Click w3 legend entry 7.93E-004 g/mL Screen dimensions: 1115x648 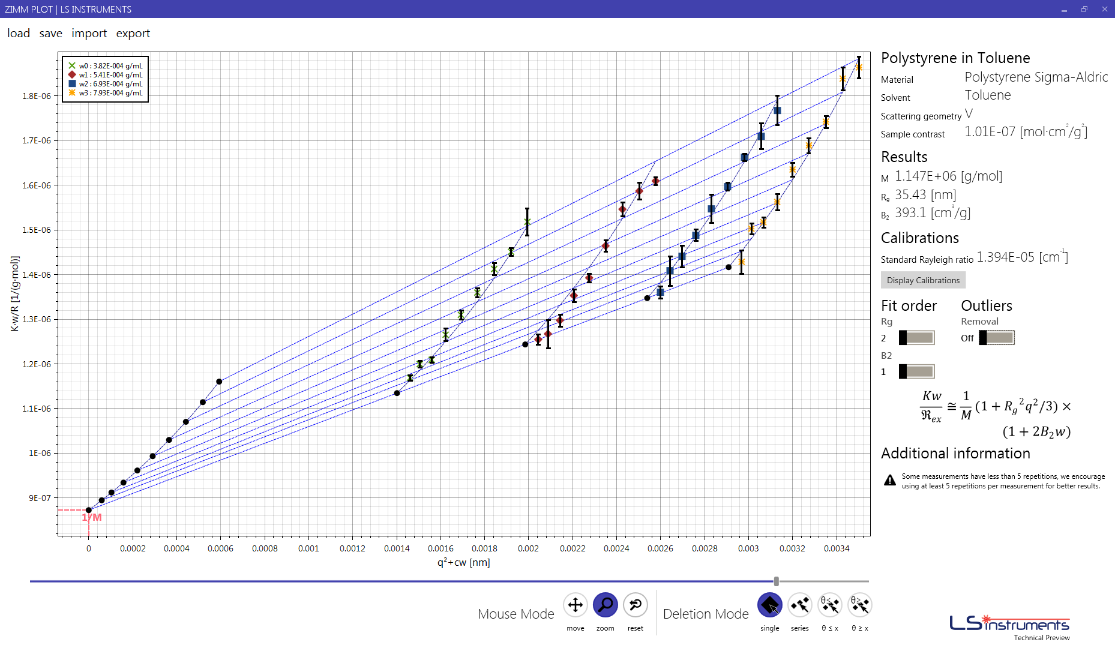tap(106, 93)
